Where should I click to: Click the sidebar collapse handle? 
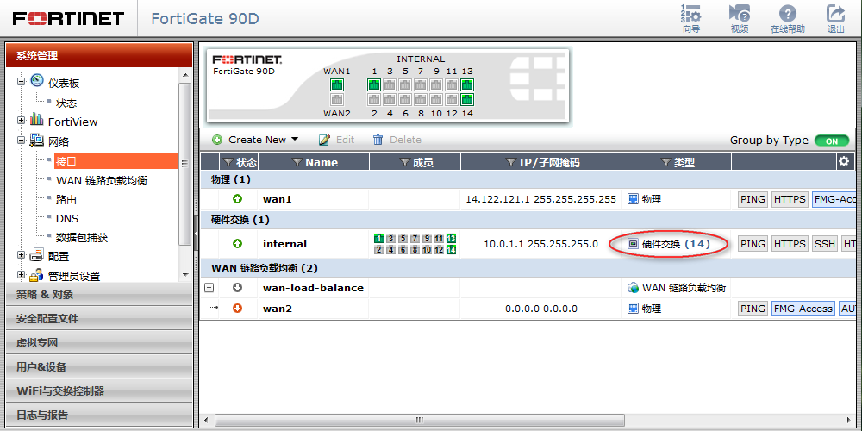click(x=197, y=234)
